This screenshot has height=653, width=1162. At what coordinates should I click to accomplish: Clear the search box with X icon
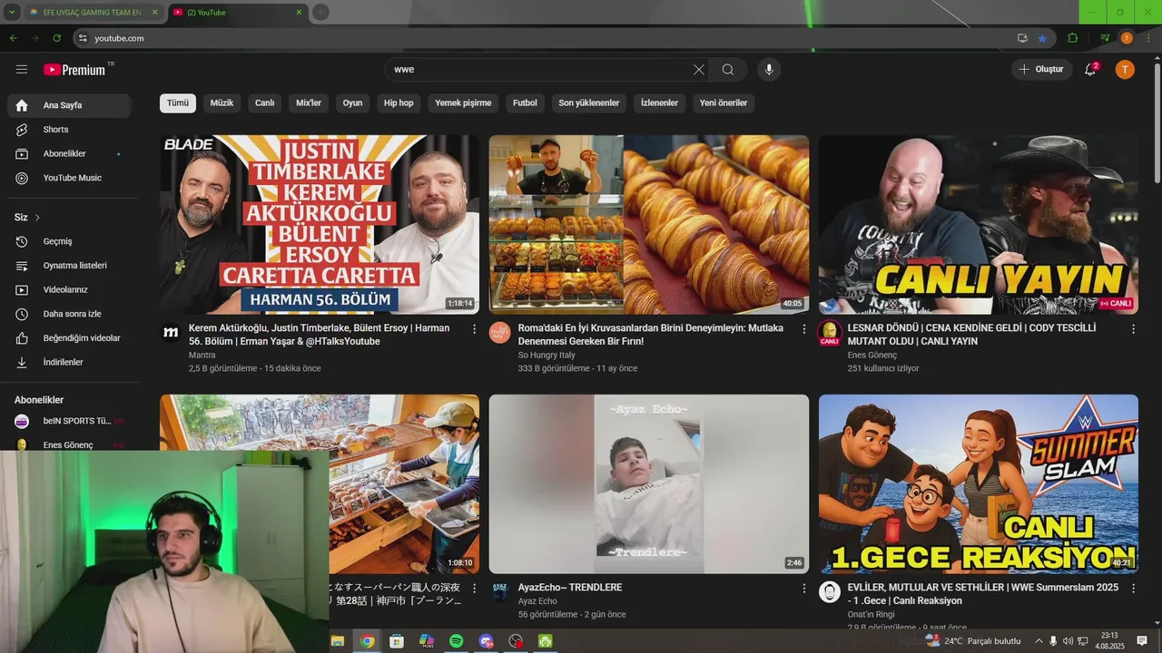click(x=699, y=70)
